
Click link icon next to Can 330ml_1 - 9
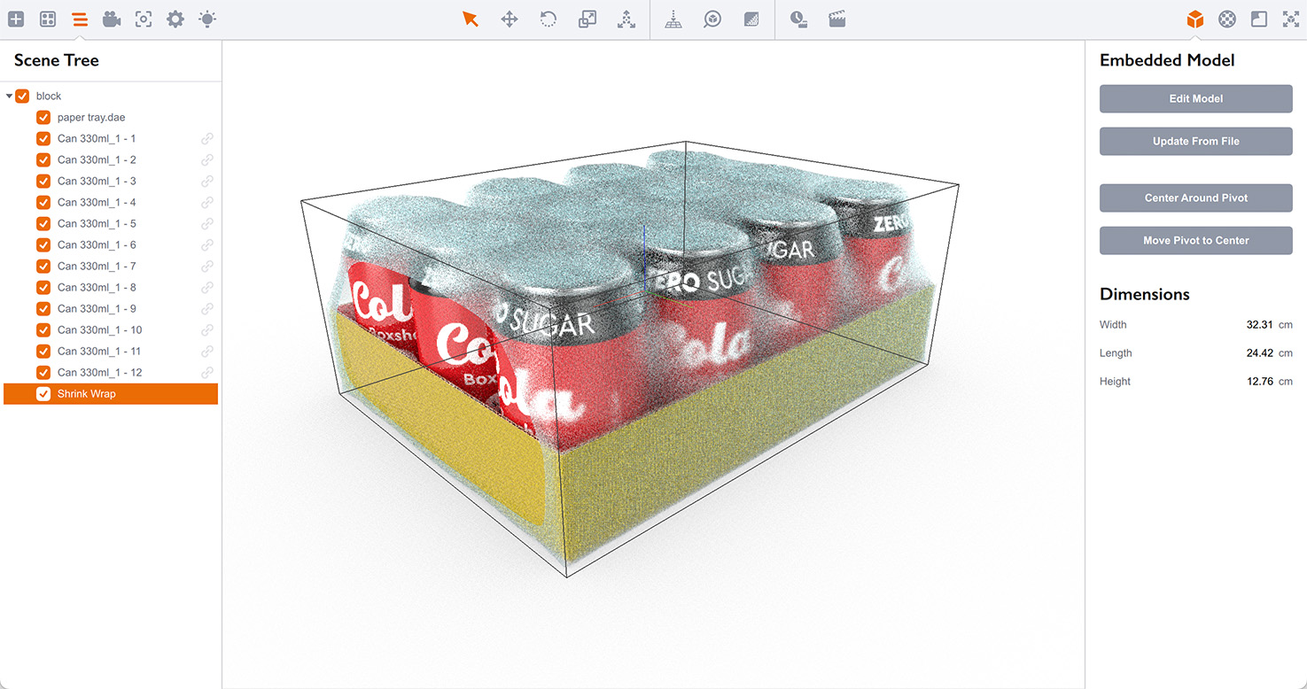pos(207,309)
